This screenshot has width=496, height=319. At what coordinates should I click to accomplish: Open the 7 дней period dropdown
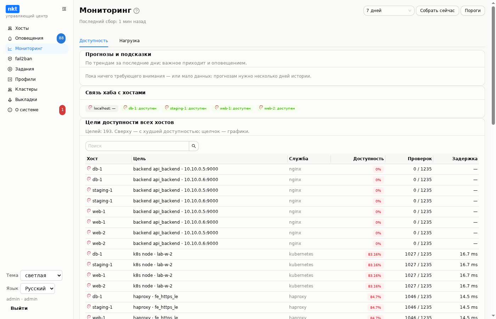click(389, 11)
